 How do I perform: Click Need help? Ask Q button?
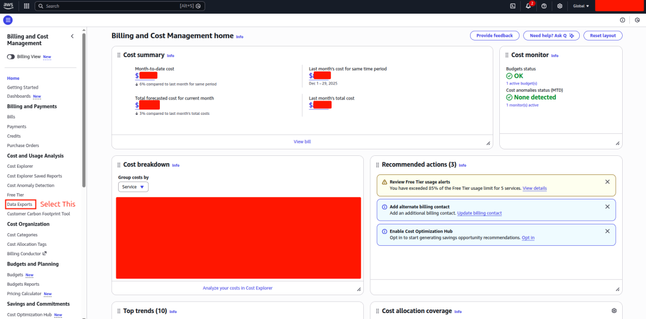tap(551, 36)
